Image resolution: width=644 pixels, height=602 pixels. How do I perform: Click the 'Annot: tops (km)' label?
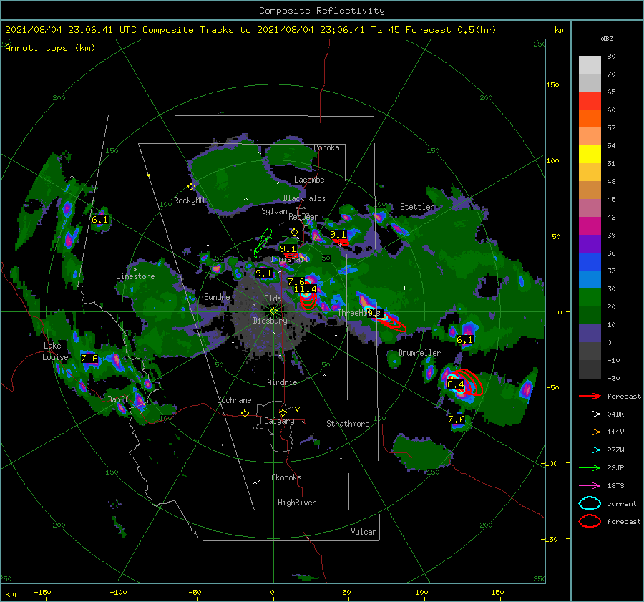point(50,48)
